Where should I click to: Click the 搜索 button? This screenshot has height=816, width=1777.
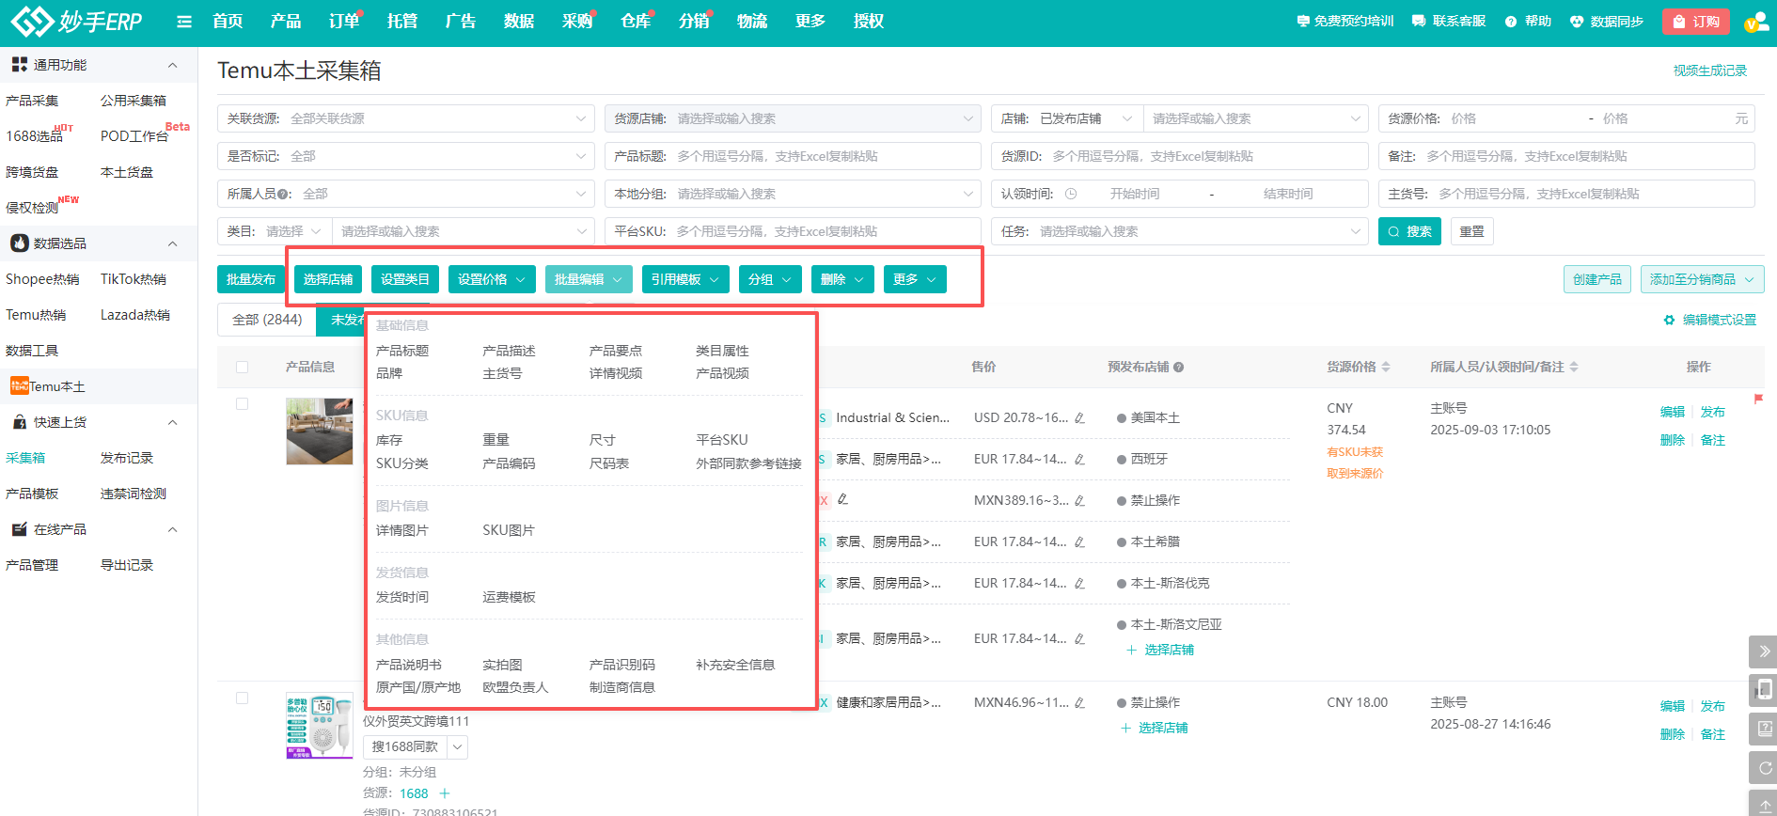pyautogui.click(x=1409, y=231)
